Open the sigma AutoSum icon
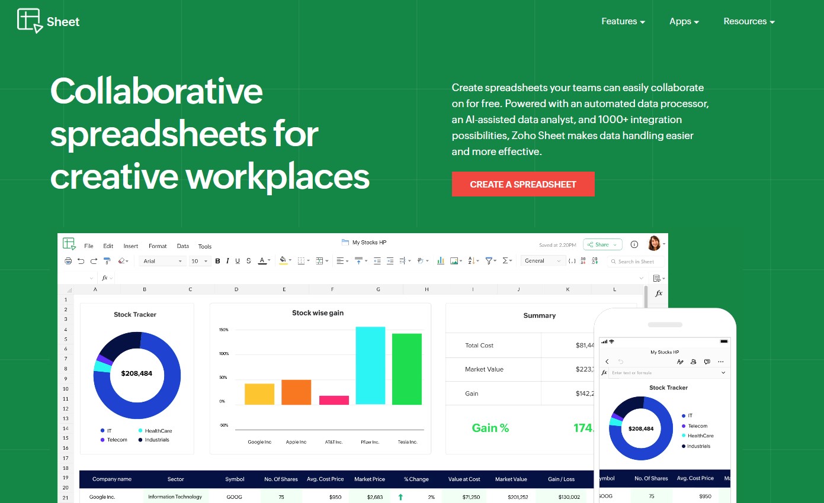This screenshot has height=503, width=824. tap(506, 261)
